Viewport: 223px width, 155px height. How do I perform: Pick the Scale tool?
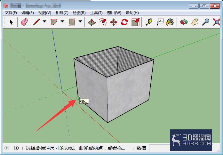(135, 22)
